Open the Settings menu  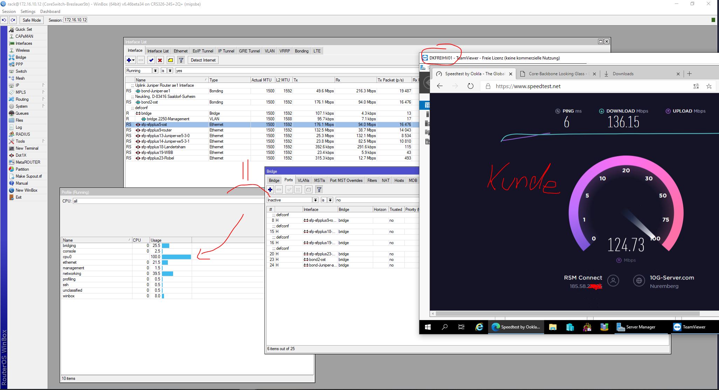pos(28,12)
